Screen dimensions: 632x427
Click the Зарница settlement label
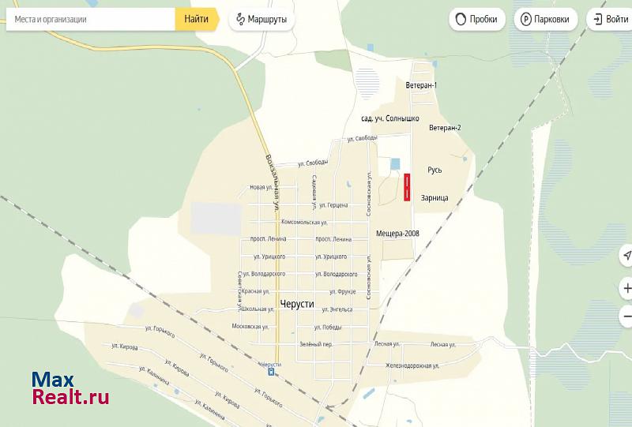pos(434,198)
